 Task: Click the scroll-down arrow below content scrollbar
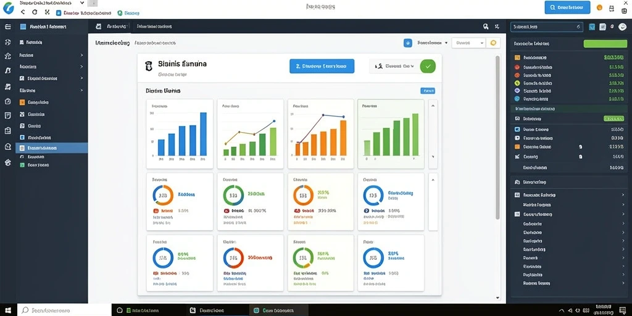click(497, 298)
